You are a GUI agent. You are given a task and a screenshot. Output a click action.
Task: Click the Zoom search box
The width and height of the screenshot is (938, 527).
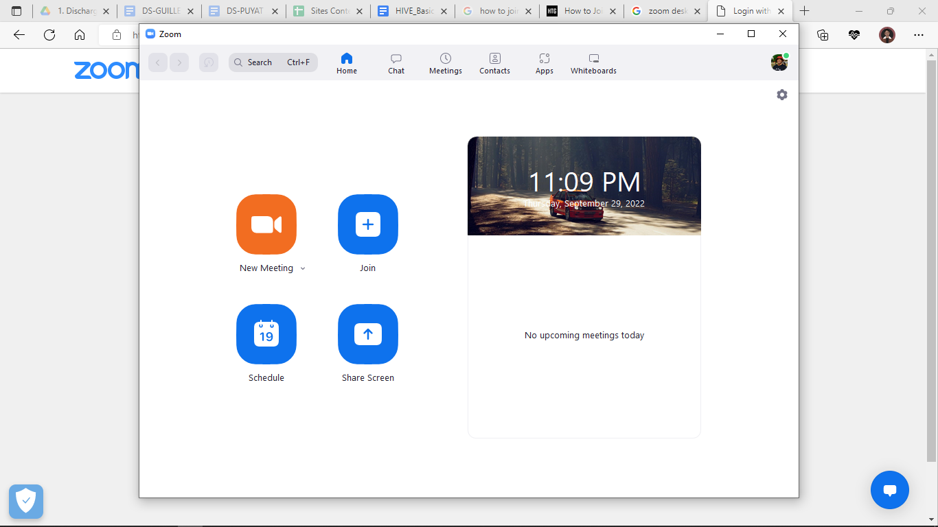tap(273, 62)
